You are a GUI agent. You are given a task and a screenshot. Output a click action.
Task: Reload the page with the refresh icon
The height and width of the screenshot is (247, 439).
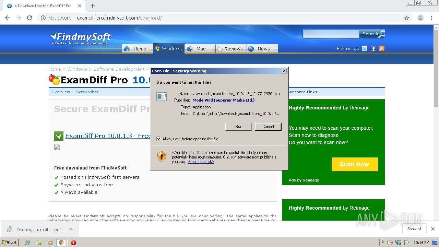(x=29, y=18)
